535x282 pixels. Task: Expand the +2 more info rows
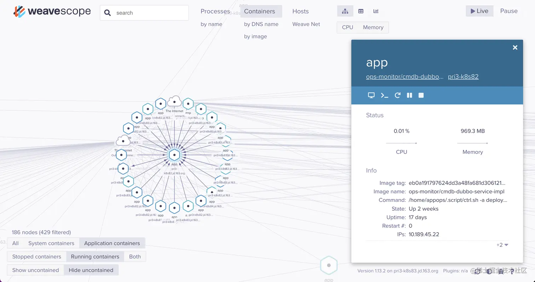point(502,245)
